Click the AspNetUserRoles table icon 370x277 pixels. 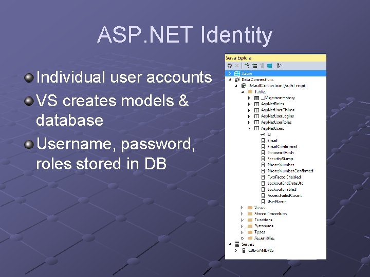pyautogui.click(x=256, y=122)
